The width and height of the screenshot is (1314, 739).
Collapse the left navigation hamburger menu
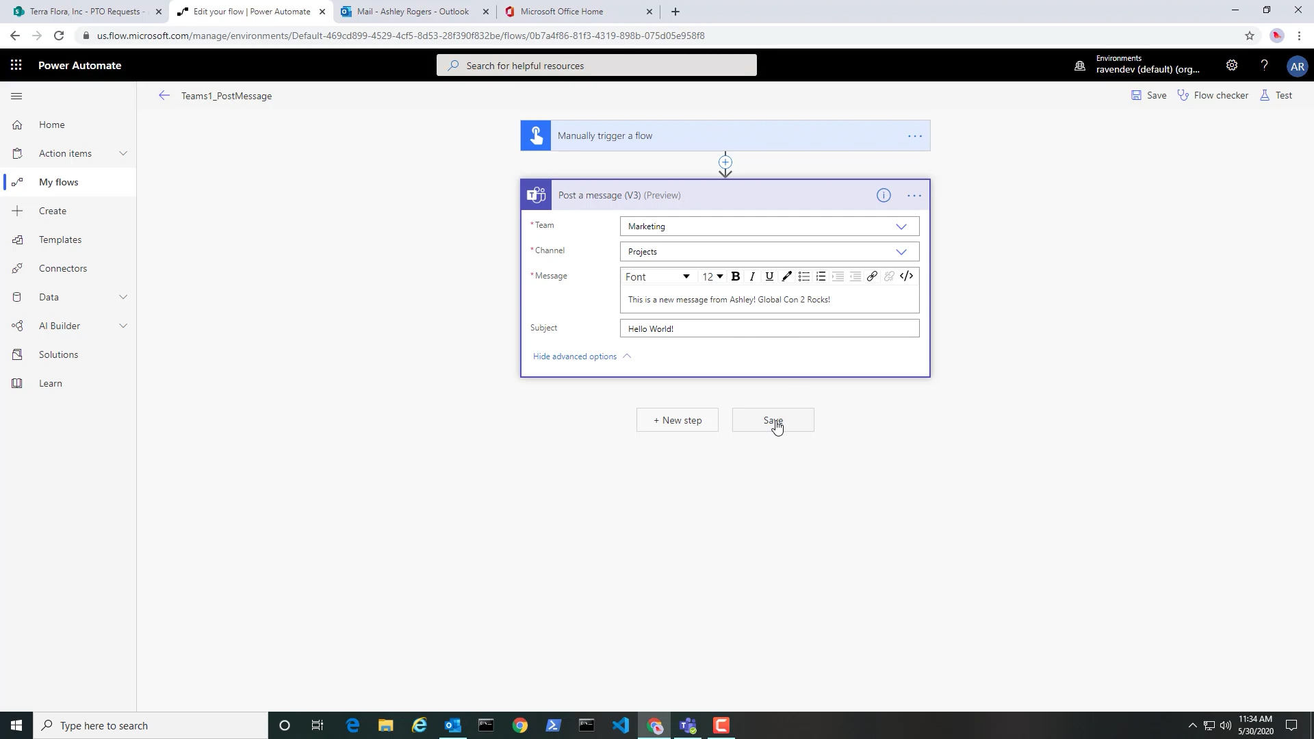tap(17, 96)
